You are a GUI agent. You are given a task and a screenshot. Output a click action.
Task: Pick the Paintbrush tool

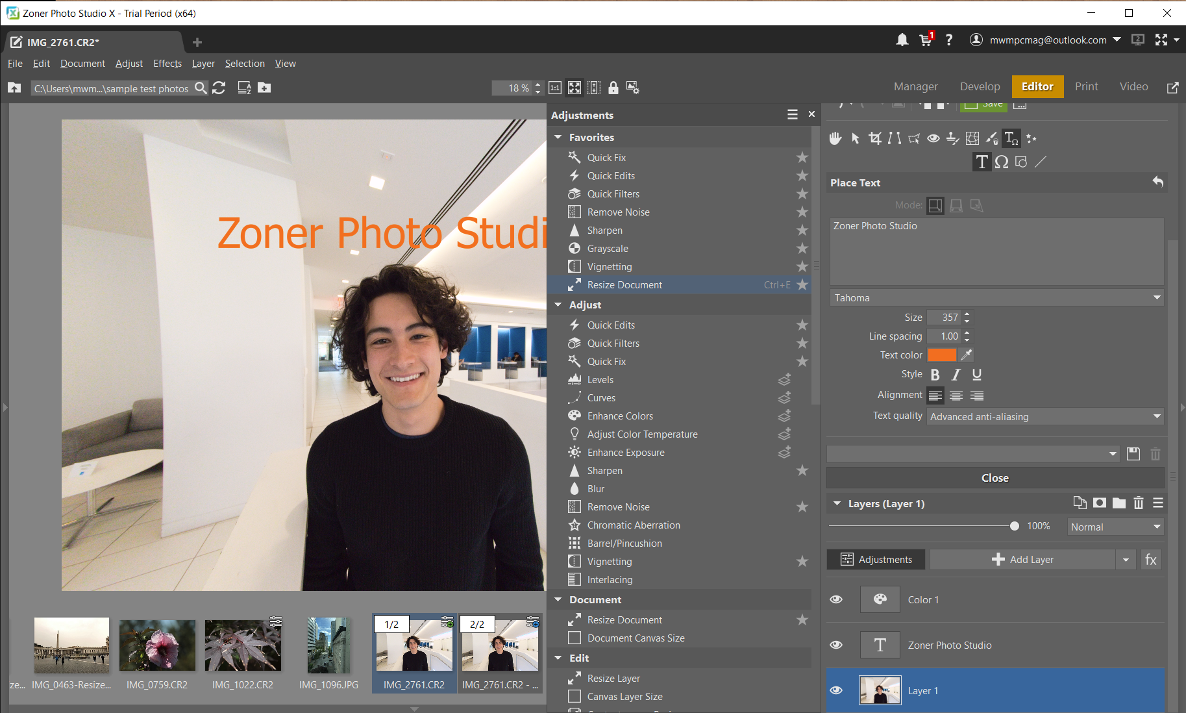992,138
